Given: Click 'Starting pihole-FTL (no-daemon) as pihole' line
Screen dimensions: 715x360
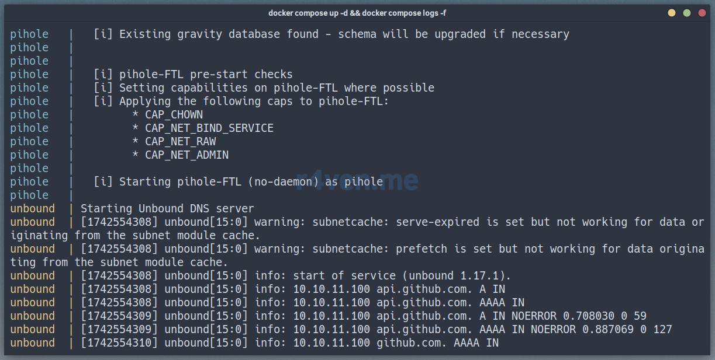Looking at the screenshot, I should click(x=251, y=181).
